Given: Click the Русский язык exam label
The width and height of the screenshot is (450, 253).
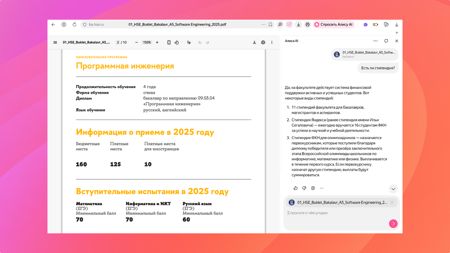Looking at the screenshot, I should [197, 204].
